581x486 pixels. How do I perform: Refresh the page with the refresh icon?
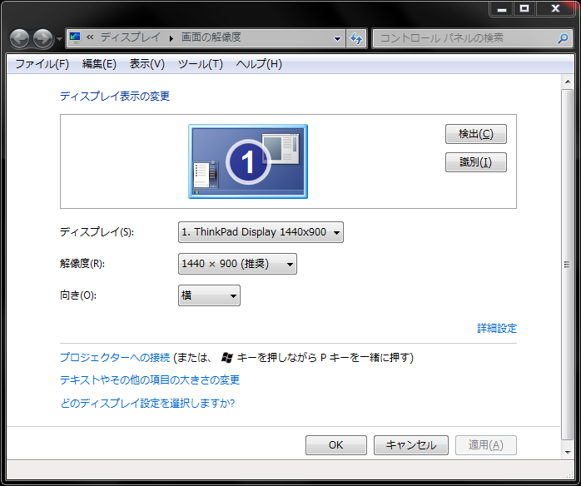tap(356, 38)
